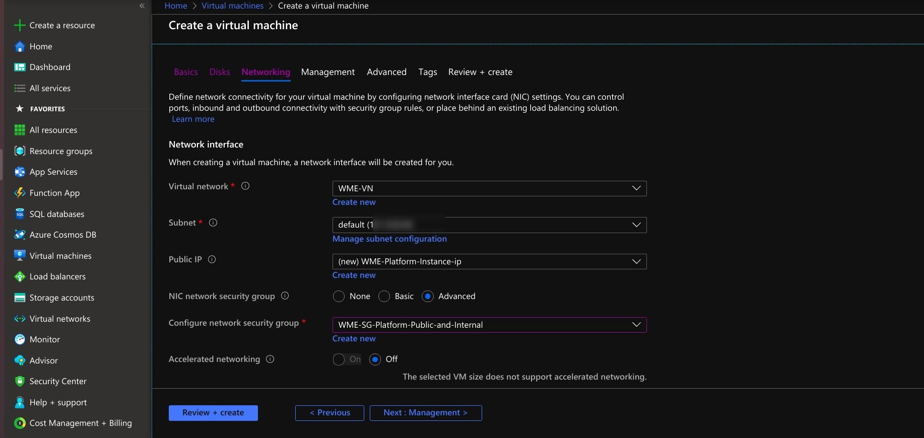The image size is (924, 438).
Task: Open Manage subnet configuration link
Action: 389,239
